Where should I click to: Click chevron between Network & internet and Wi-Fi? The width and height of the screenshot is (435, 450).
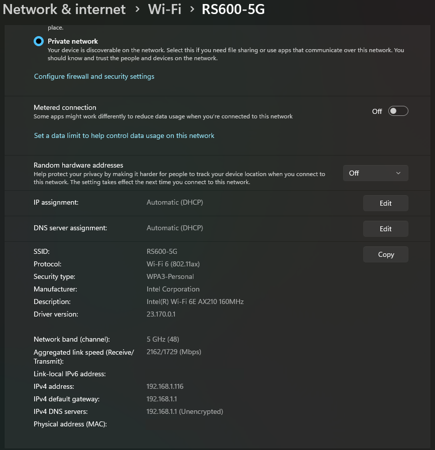137,10
